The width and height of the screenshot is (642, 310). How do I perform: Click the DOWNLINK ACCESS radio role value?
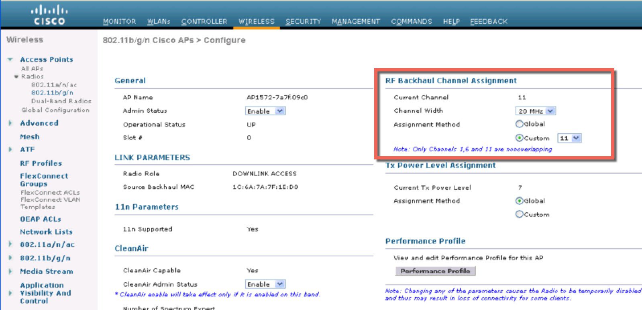(x=265, y=174)
